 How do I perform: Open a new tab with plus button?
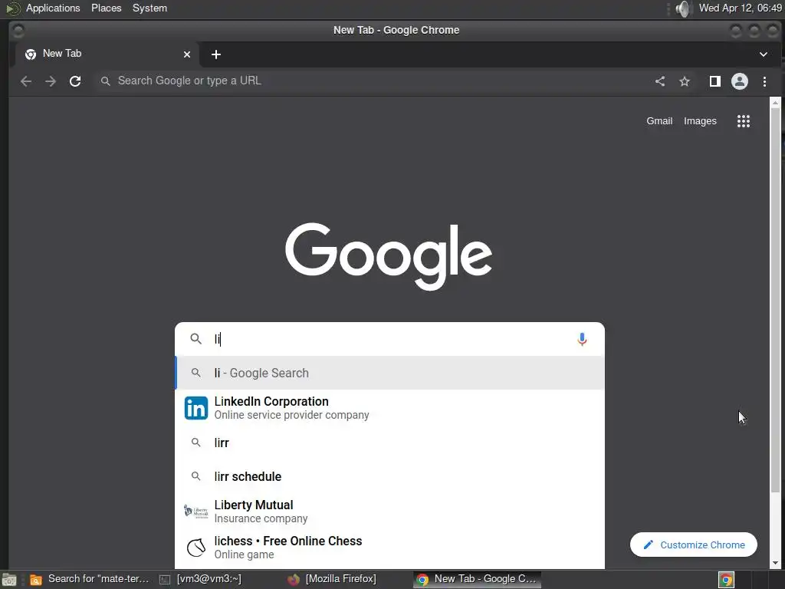click(x=215, y=54)
